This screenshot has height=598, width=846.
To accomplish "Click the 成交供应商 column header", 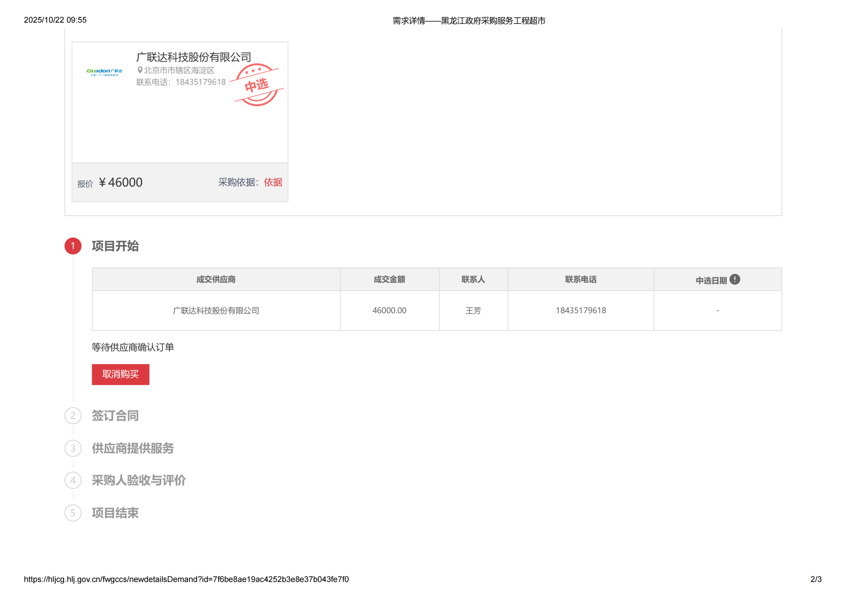I will click(216, 279).
